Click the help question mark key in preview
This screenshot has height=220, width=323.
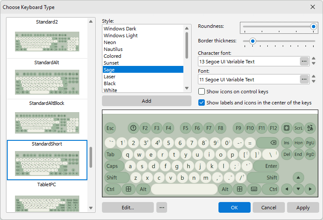[x=133, y=128]
